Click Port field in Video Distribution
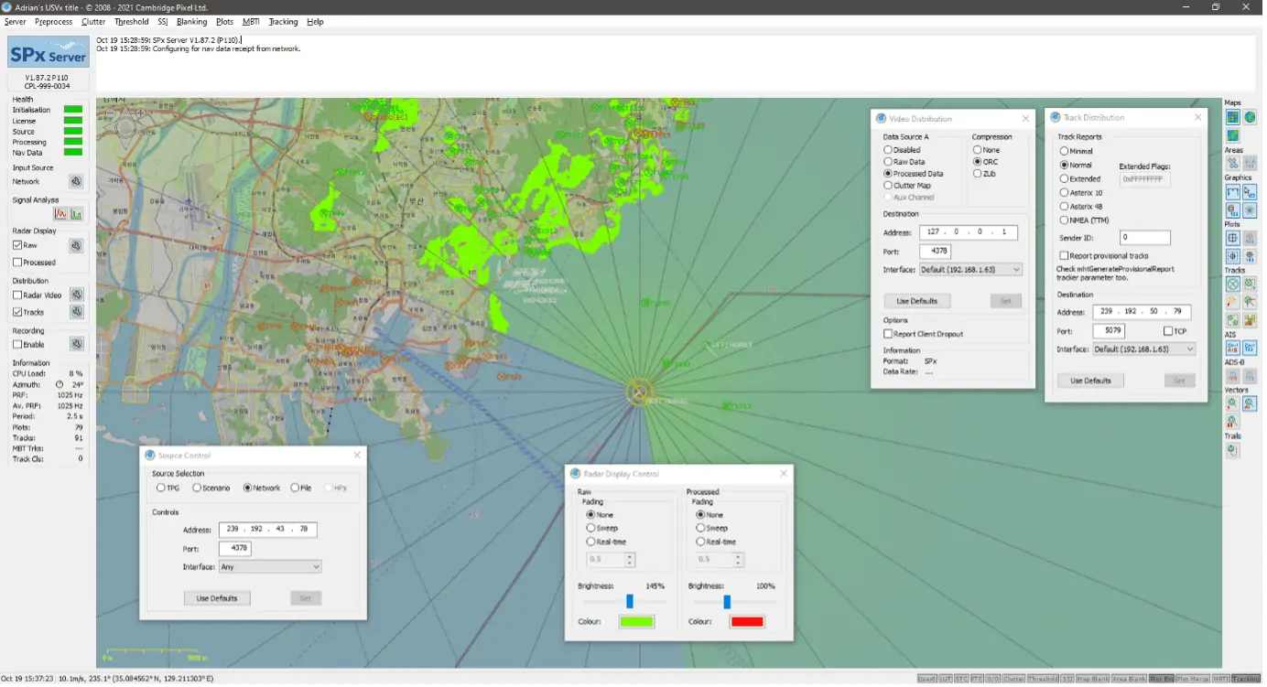 point(935,252)
